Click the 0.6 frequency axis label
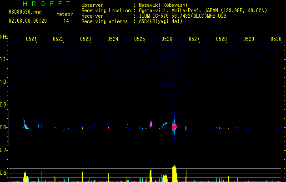 click(x=4, y=173)
